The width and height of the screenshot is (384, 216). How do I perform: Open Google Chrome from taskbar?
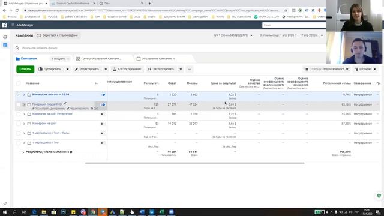point(93,212)
